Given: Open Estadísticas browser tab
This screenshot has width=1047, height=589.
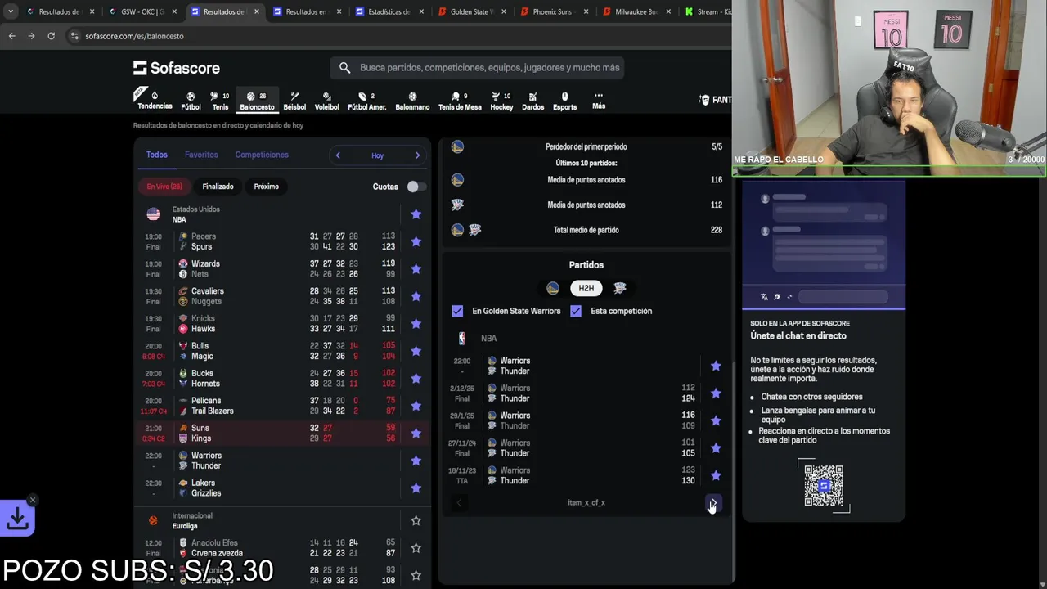Looking at the screenshot, I should pyautogui.click(x=389, y=11).
